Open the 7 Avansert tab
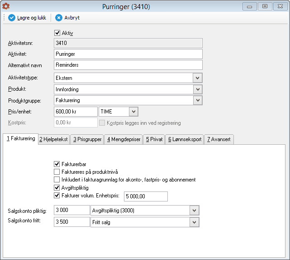The height and width of the screenshot is (260, 290). click(x=219, y=139)
